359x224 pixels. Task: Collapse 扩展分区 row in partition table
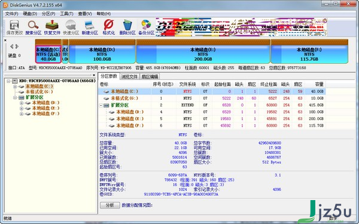pos(101,105)
